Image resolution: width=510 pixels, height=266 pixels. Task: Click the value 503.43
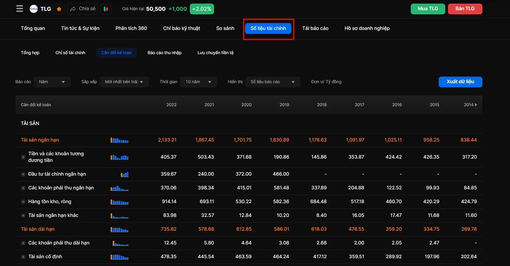tap(206, 157)
